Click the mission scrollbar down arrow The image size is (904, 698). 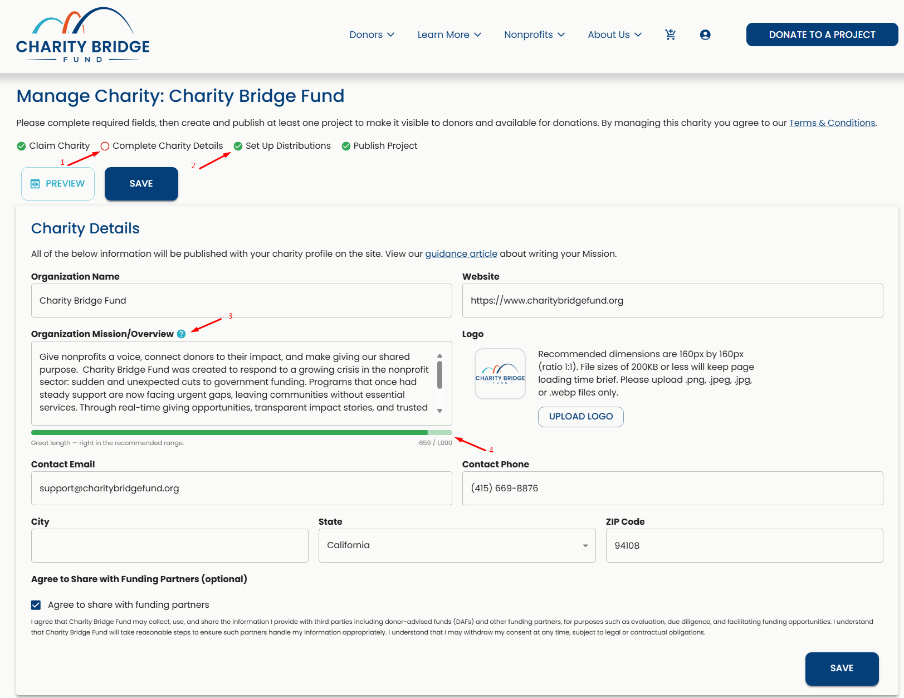pyautogui.click(x=440, y=411)
